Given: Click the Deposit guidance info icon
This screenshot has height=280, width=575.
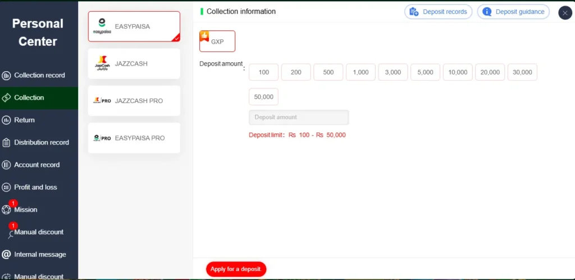Looking at the screenshot, I should [487, 12].
